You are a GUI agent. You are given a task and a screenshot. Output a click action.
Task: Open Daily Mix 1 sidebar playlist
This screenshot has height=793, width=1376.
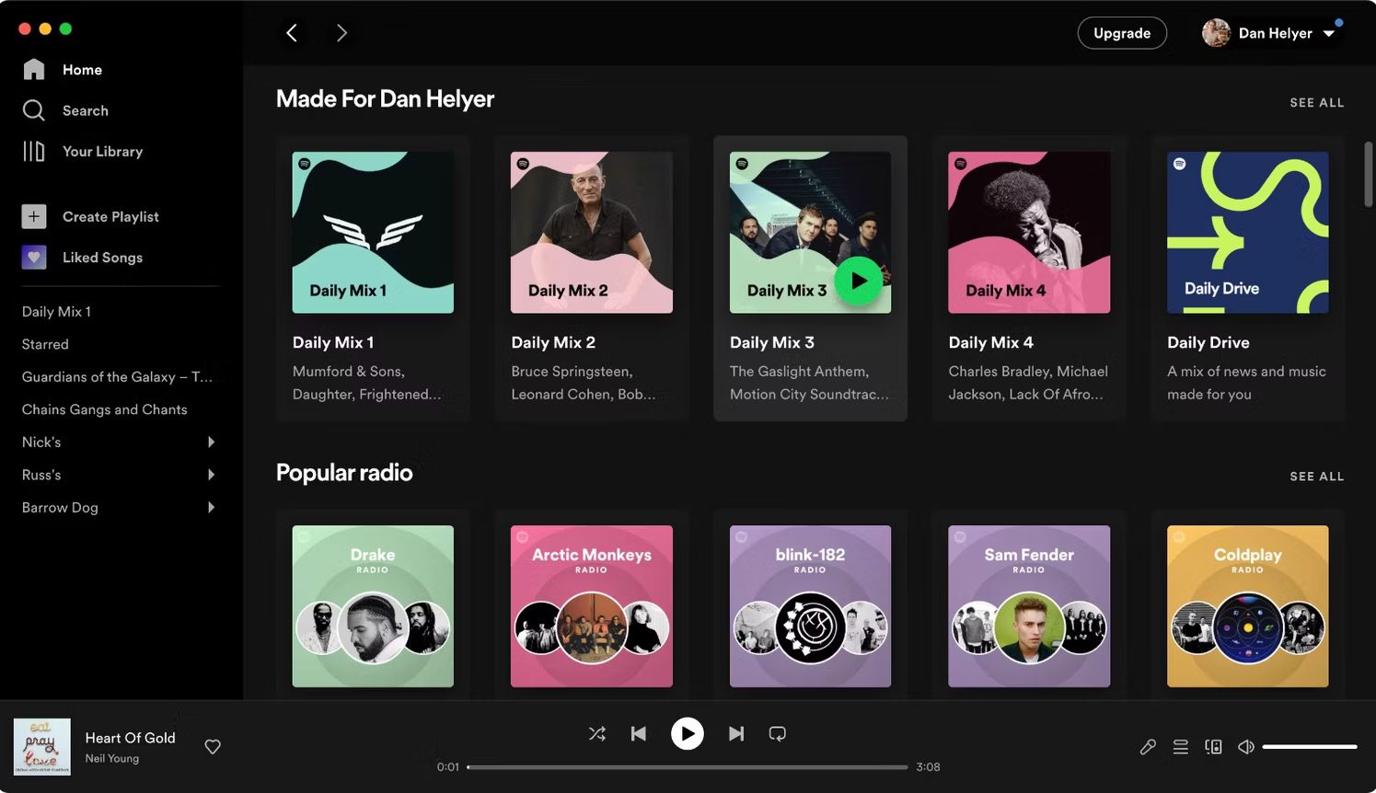[x=56, y=312]
